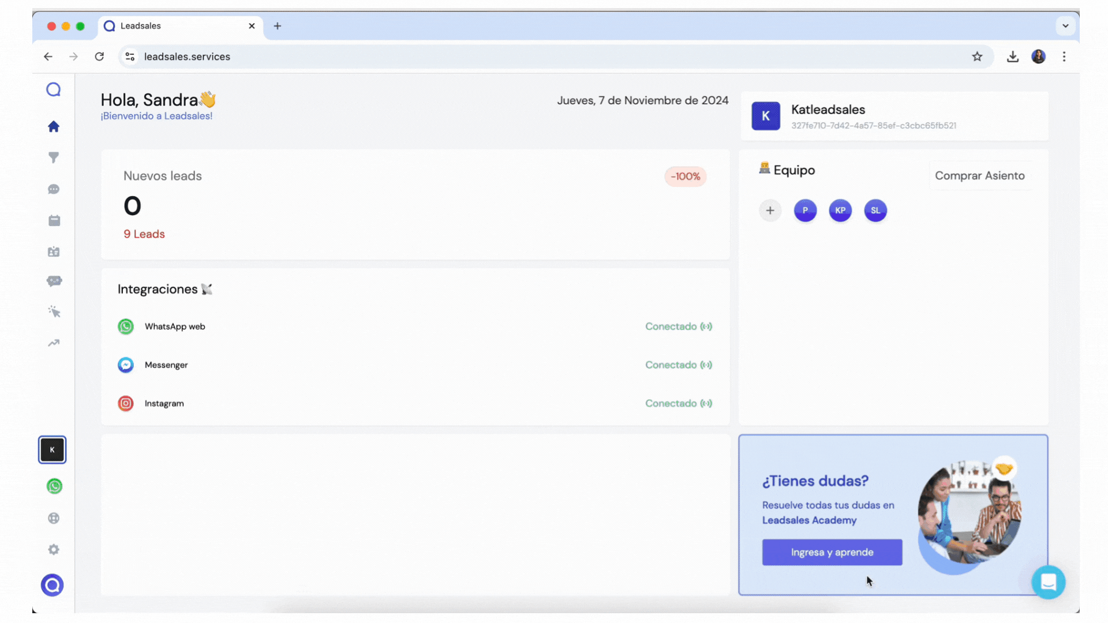1108x623 pixels.
Task: Open the support chat widget bubble
Action: point(1049,582)
